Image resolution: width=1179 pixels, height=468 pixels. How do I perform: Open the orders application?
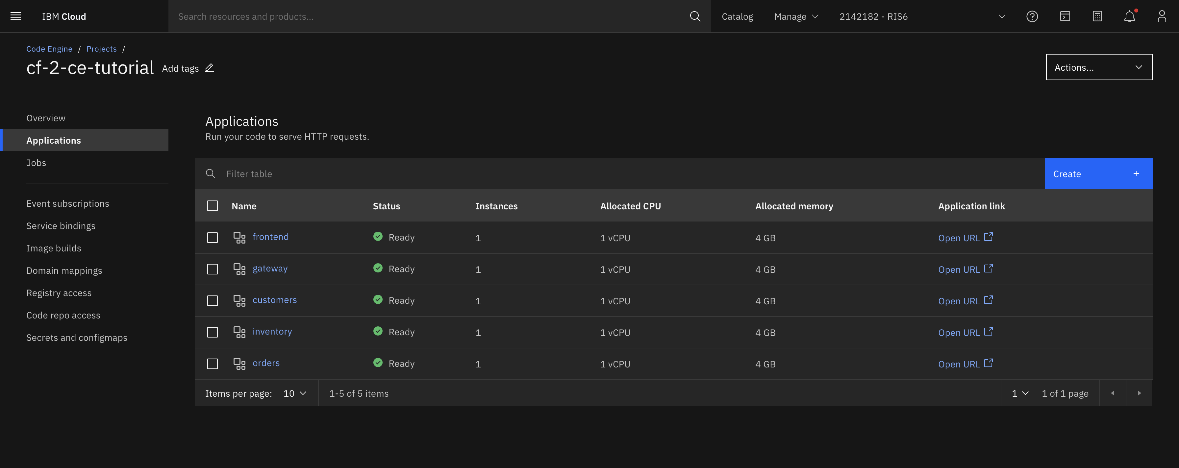coord(266,363)
